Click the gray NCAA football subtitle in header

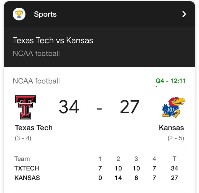pyautogui.click(x=36, y=53)
